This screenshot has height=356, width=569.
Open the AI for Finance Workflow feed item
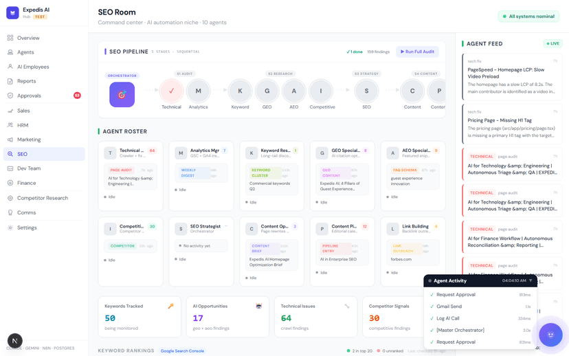(513, 236)
